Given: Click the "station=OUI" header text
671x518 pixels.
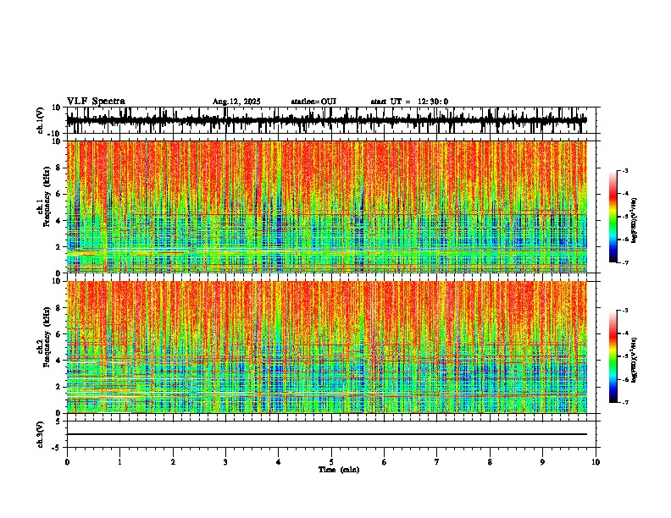Looking at the screenshot, I should 313,102.
